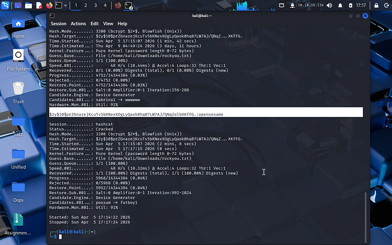Open the Vacc desktop folder
The width and height of the screenshot is (392, 245).
[18, 126]
